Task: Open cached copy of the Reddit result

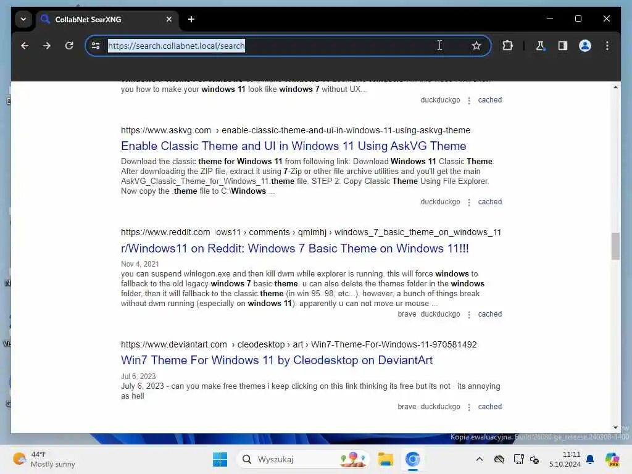Action: coord(489,314)
